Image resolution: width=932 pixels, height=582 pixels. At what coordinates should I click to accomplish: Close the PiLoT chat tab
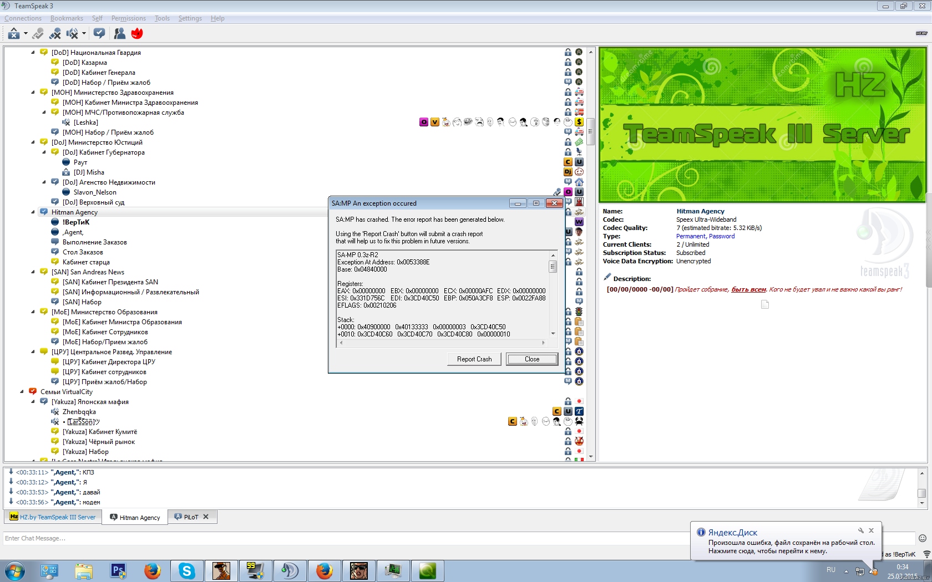tap(206, 517)
